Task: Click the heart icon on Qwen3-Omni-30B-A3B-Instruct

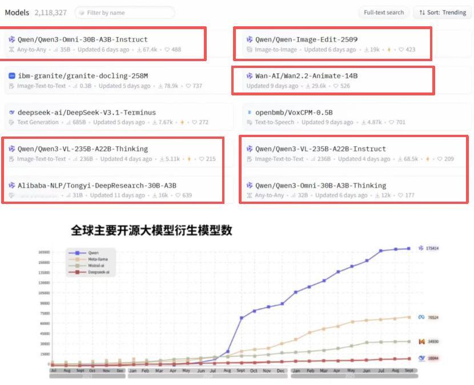Action: [x=167, y=50]
